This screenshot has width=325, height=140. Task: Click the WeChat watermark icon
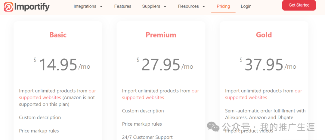point(213,127)
